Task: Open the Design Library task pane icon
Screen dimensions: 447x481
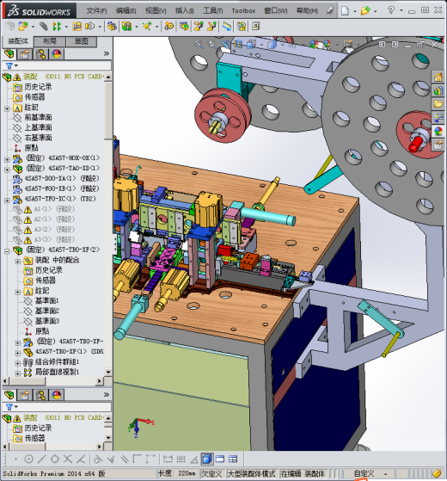Action: [x=438, y=90]
